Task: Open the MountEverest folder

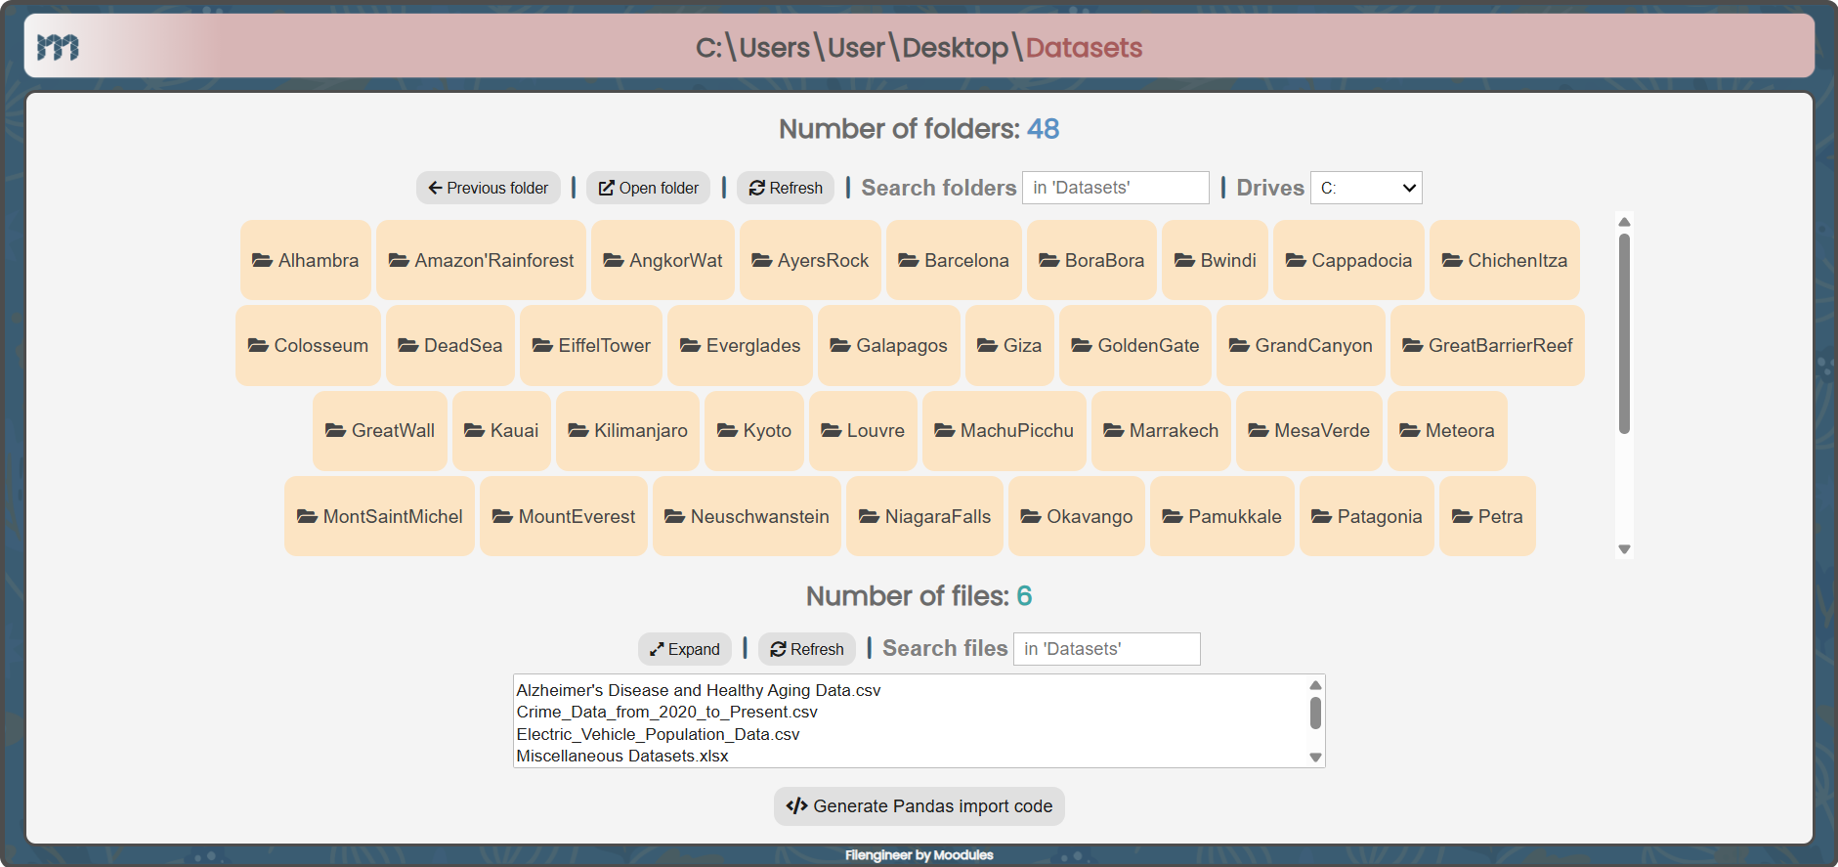Action: pyautogui.click(x=564, y=516)
